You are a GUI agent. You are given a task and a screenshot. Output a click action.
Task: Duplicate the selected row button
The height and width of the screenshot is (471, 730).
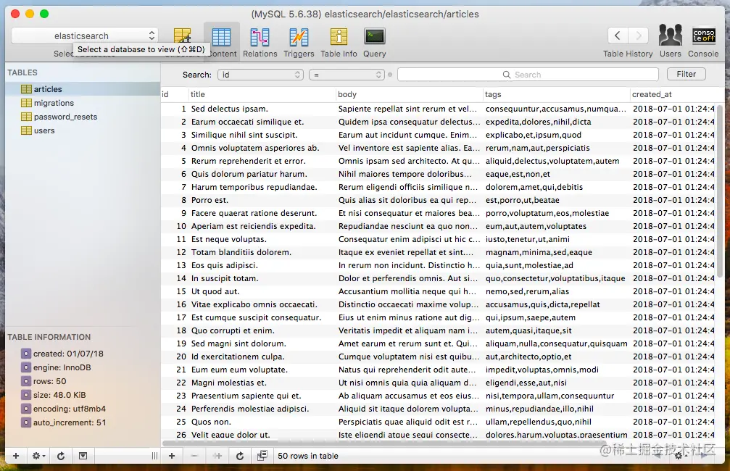coord(217,456)
